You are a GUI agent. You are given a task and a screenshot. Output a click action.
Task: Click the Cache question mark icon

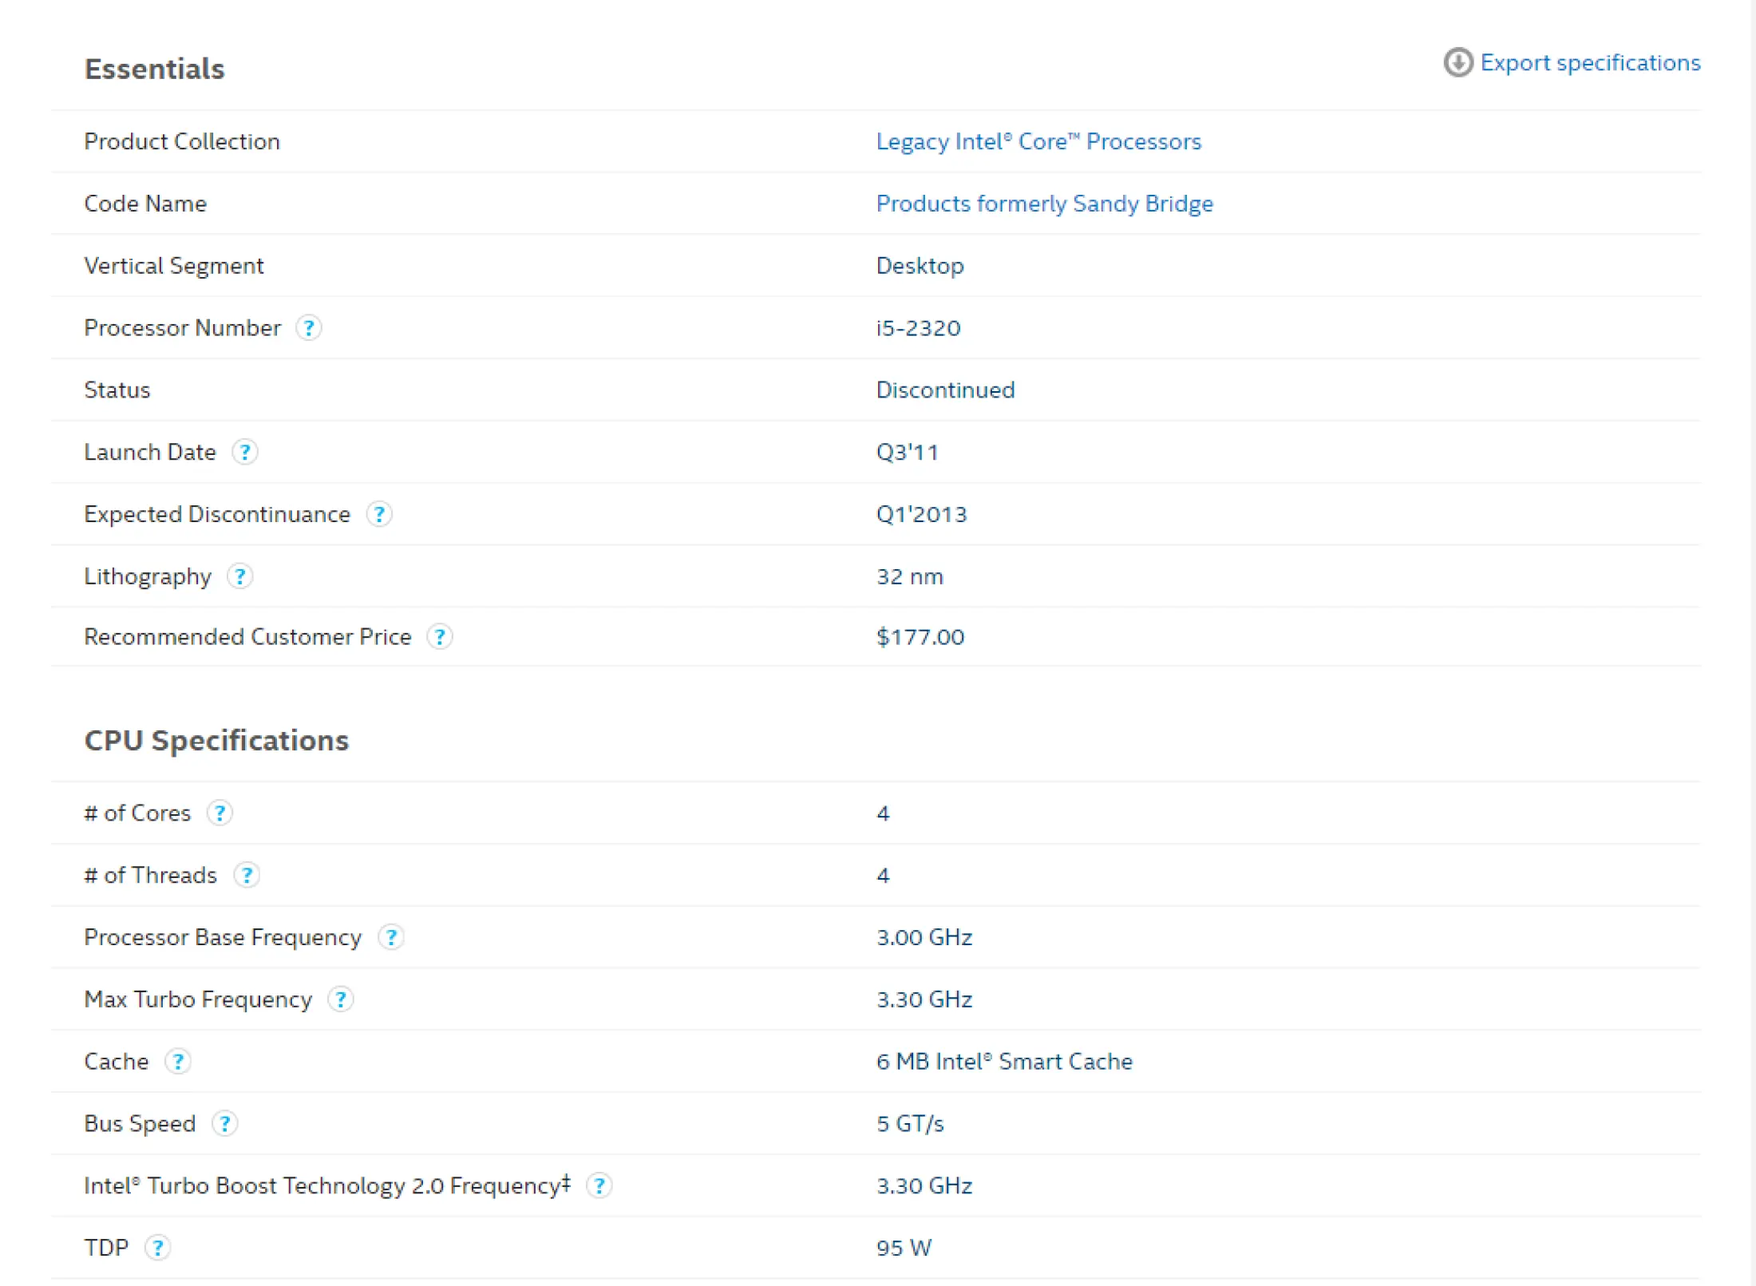(x=178, y=1062)
